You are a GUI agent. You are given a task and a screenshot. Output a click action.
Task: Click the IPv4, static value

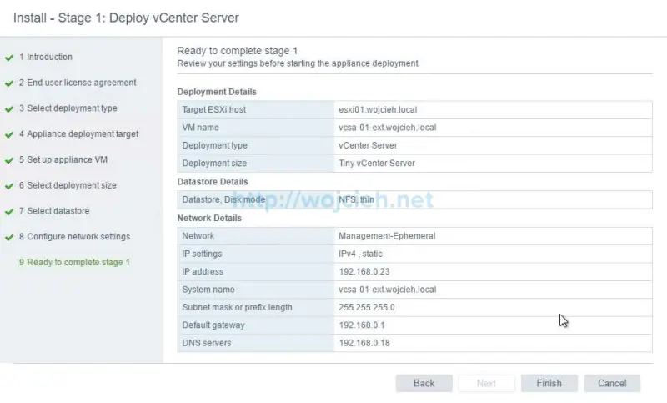tap(360, 254)
